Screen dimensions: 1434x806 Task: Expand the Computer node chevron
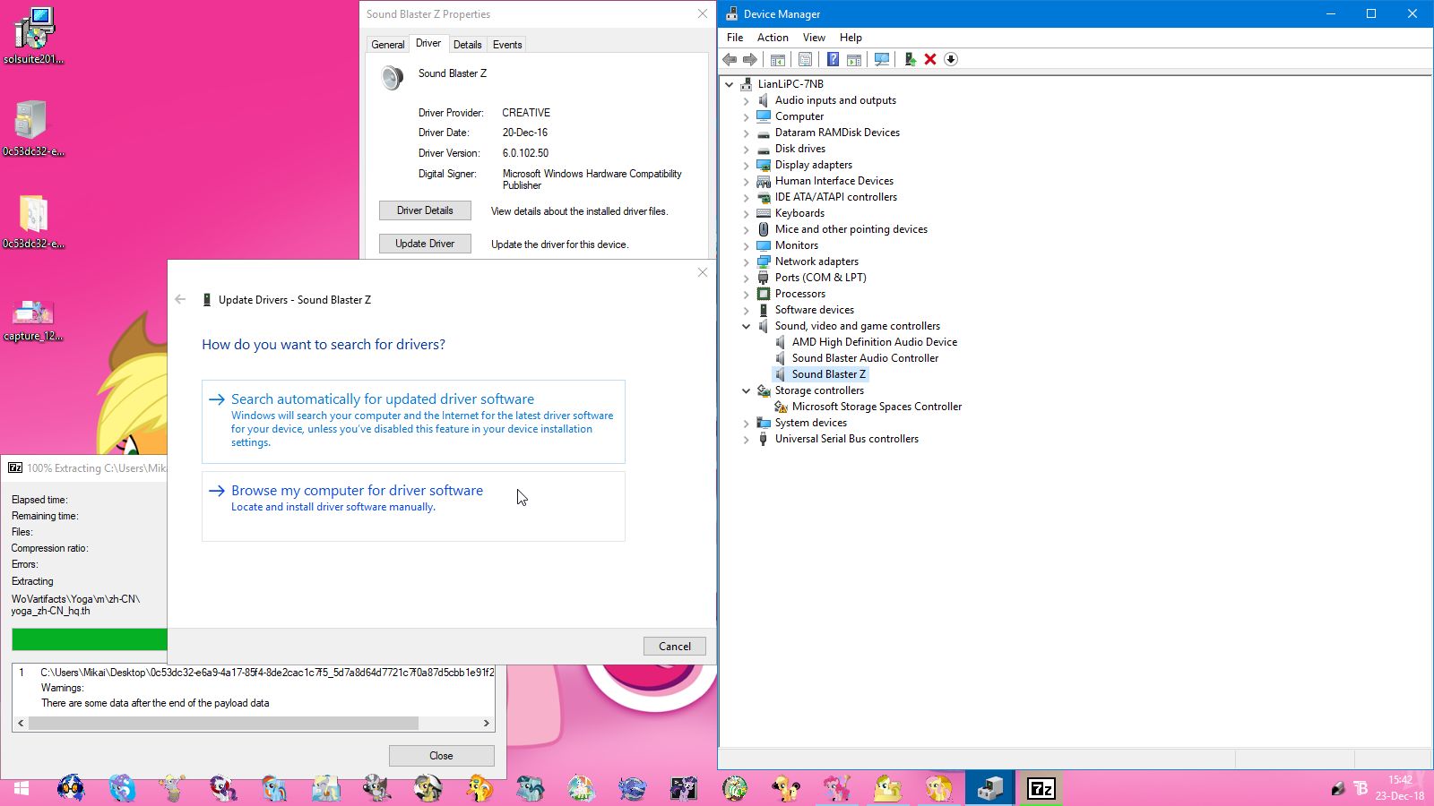746,117
